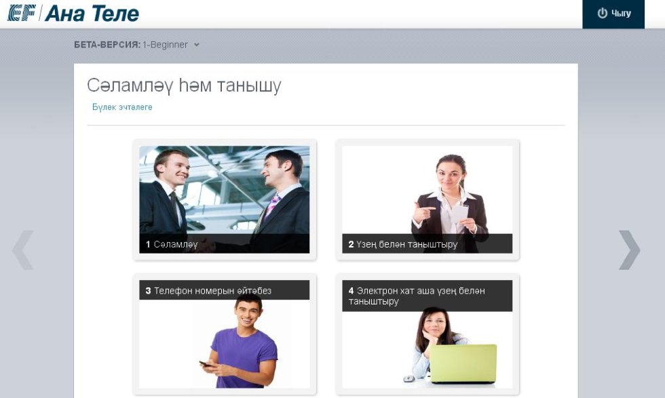Click the EF logo in the header
The image size is (665, 398).
coord(22,13)
